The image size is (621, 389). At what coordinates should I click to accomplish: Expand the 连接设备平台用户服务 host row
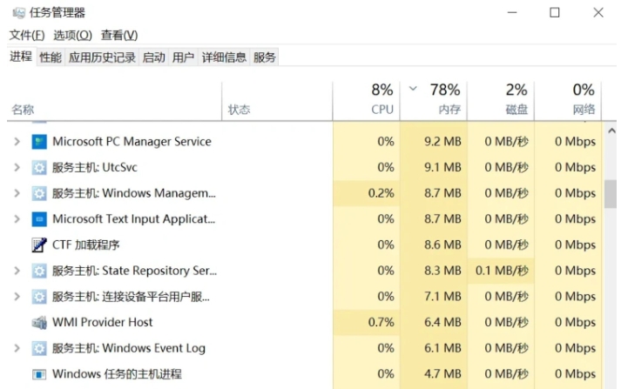17,297
